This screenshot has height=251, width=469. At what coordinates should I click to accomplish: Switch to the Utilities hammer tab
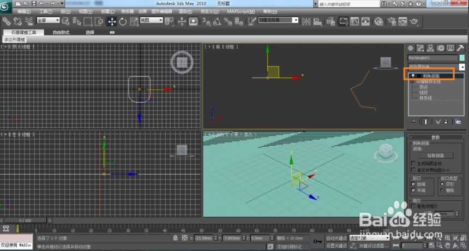(x=460, y=48)
